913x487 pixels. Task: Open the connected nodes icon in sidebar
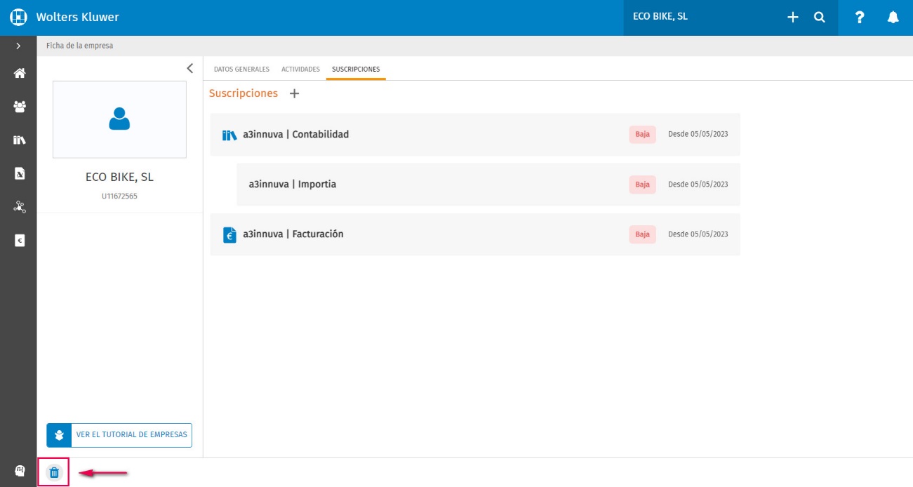pos(20,207)
